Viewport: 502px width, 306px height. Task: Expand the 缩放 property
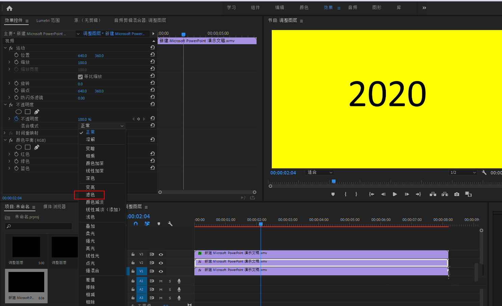click(9, 62)
